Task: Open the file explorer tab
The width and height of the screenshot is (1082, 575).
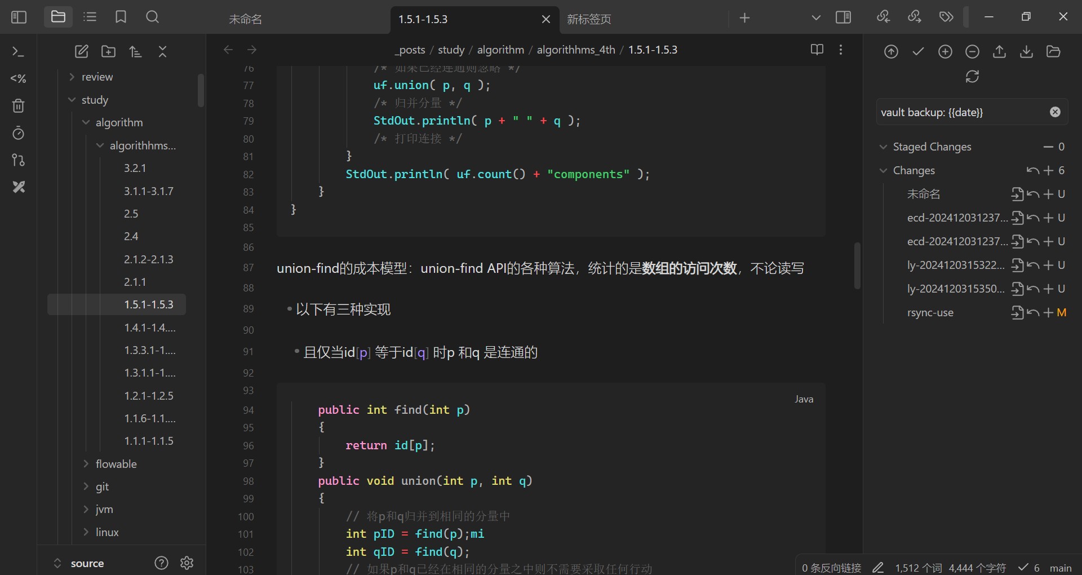Action: coord(58,17)
